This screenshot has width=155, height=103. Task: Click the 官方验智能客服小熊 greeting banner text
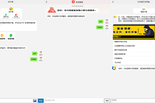pyautogui.click(x=77, y=10)
